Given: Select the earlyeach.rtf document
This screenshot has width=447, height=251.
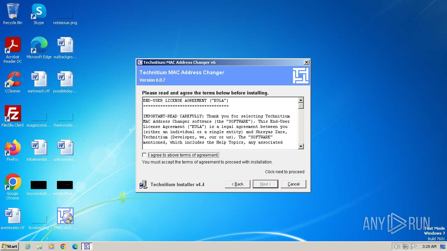Looking at the screenshot, I should click(39, 82).
